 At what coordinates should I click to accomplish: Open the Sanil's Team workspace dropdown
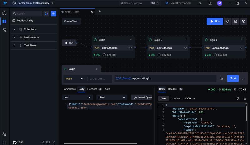(x=52, y=3)
